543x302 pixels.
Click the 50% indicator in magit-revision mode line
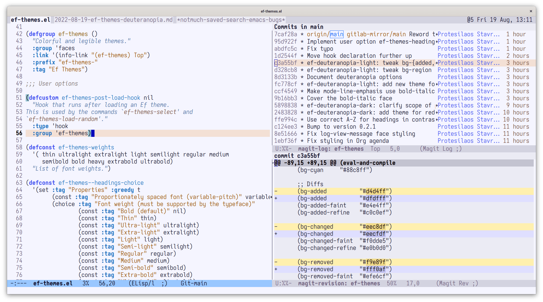(x=391, y=283)
